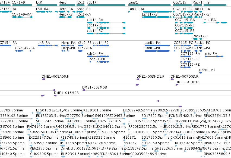Viewport: 231px width, 158px height.
Task: Click the LKR-PA coding segment
Action: 48,45
